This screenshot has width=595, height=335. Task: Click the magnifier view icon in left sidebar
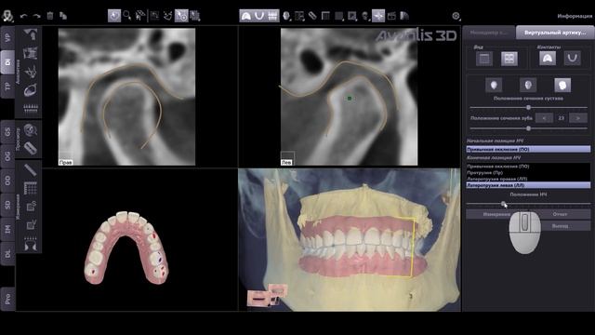point(31,130)
